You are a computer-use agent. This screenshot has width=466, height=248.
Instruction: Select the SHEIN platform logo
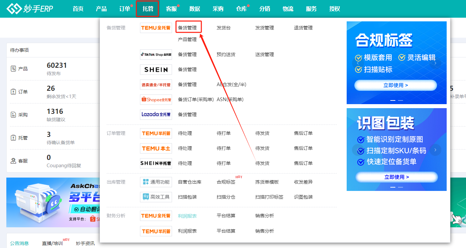click(x=156, y=69)
